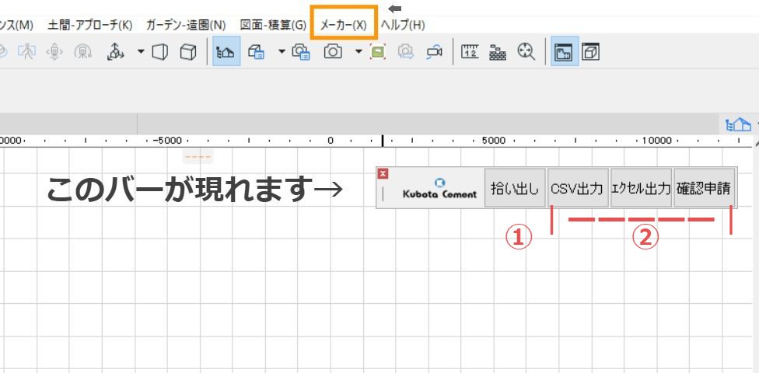Toggle the highlighted 2D plan window icon
759x373 pixels.
tap(565, 51)
